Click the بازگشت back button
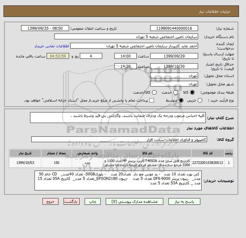Viewport: 246px width, 238px height. 72,202
